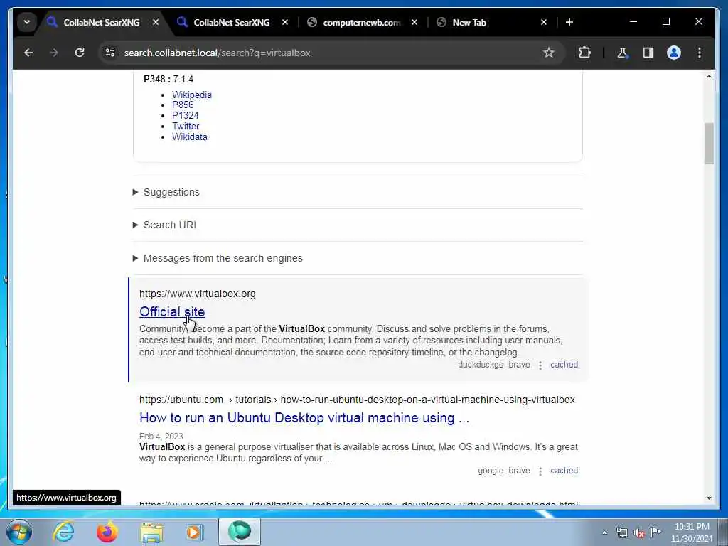Click the https://www.virtualbox.org result URL text
Viewport: 728px width, 546px height.
pyautogui.click(x=198, y=294)
